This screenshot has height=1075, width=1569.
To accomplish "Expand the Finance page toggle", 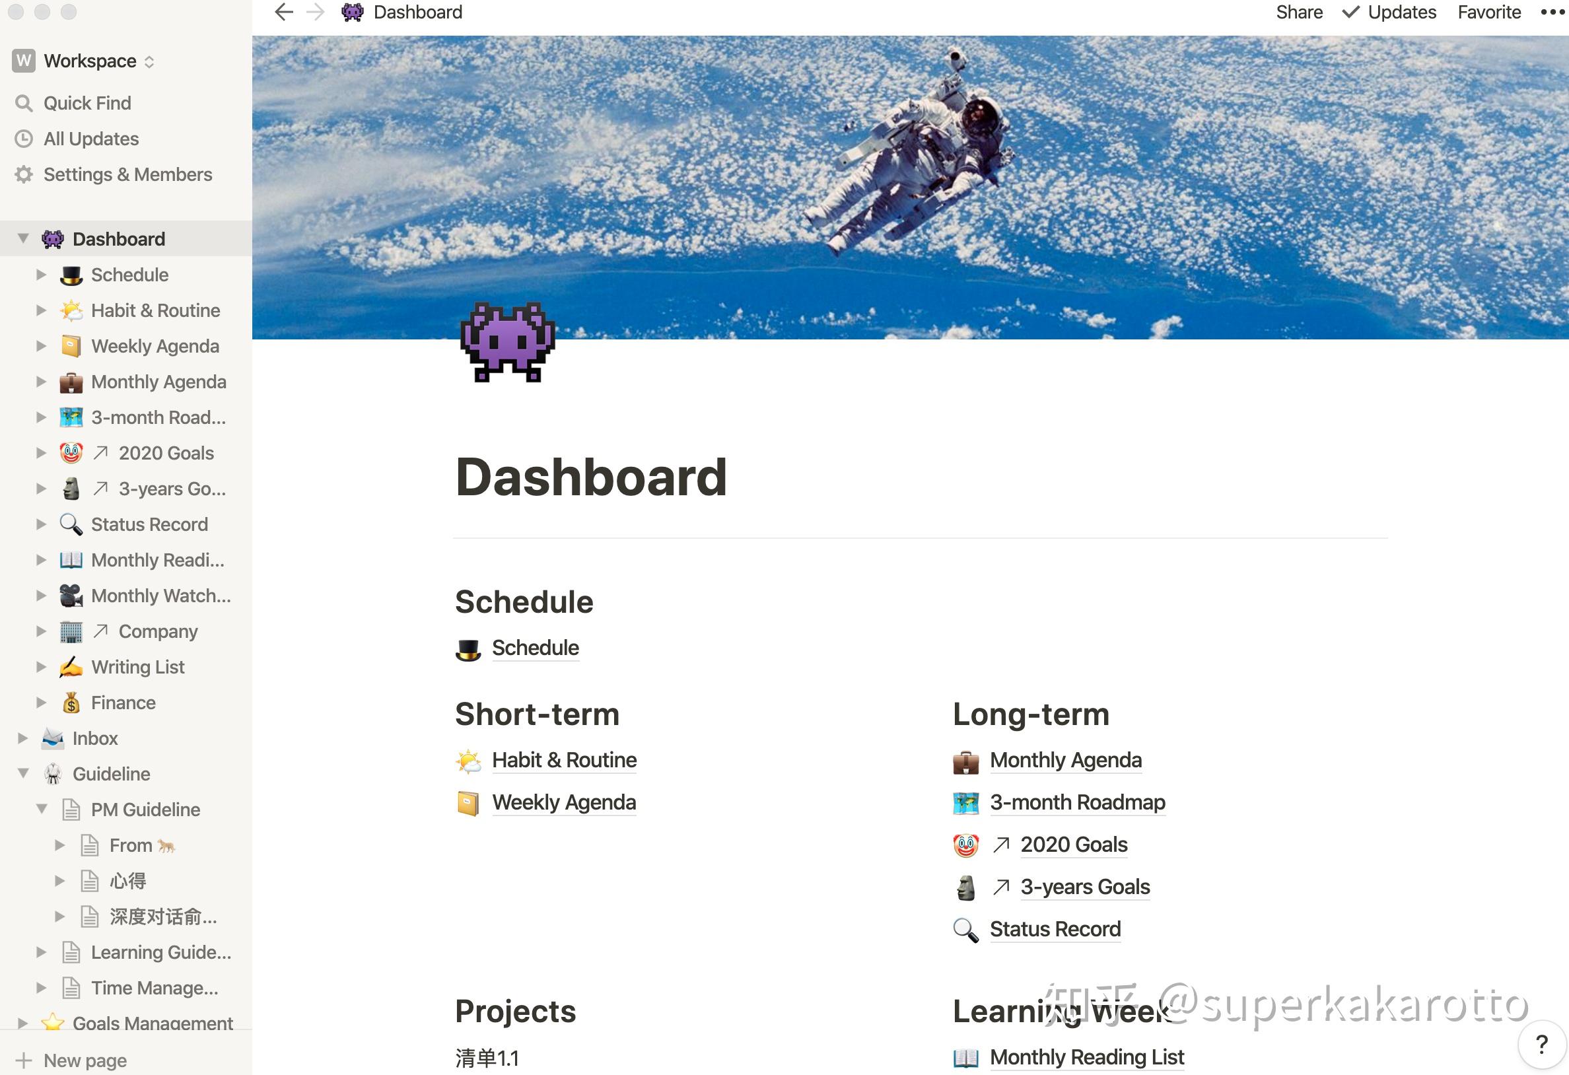I will (41, 703).
